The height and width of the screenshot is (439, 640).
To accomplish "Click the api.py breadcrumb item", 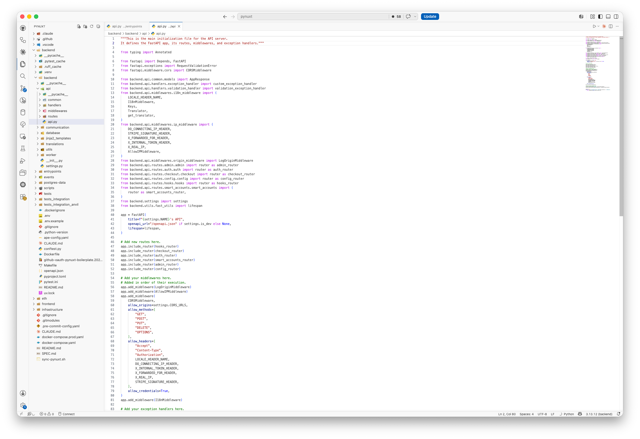I will click(x=161, y=33).
